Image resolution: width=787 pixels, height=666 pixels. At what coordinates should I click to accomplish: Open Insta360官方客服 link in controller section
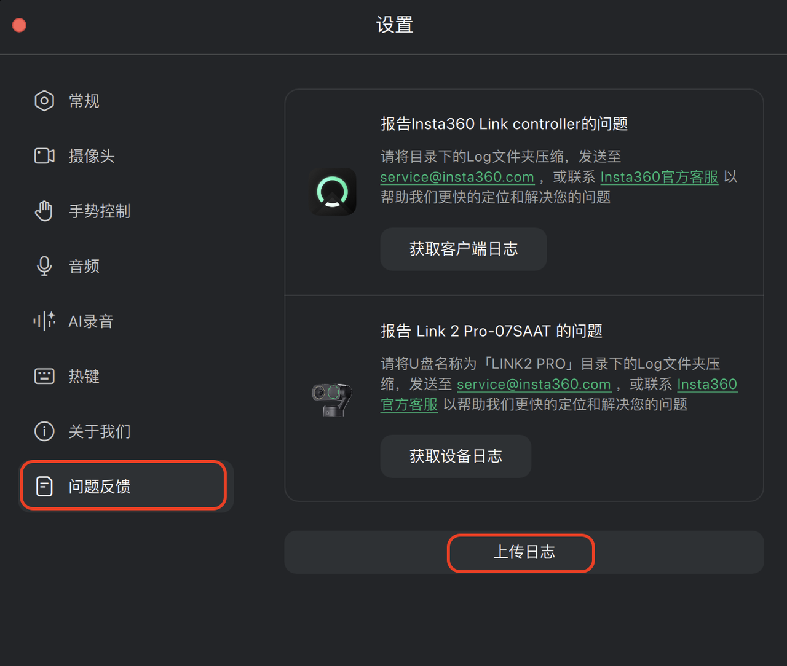[659, 177]
